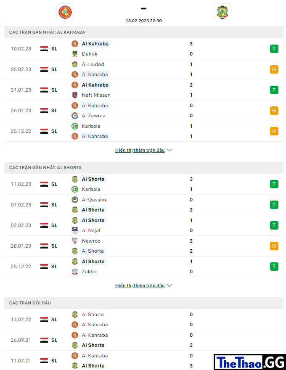286x370 pixels.
Task: Click the Al Shorta club logo at top
Action: click(222, 12)
